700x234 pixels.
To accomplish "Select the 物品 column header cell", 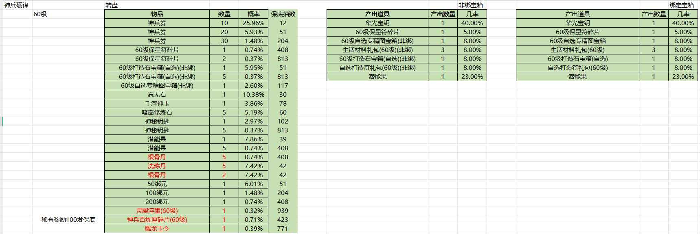I will (157, 14).
